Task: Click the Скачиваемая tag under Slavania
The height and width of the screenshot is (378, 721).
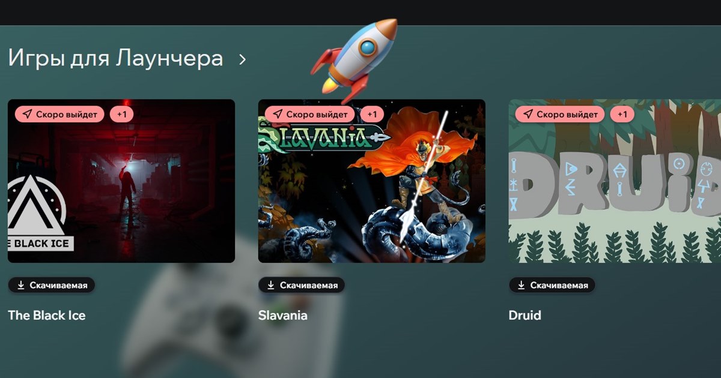Action: click(302, 285)
